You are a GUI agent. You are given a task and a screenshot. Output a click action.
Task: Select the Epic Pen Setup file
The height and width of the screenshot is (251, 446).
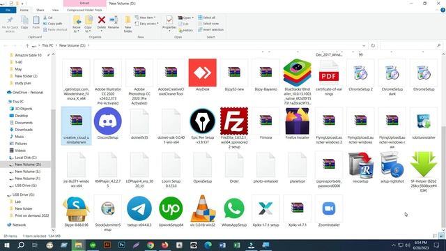pyautogui.click(x=202, y=121)
